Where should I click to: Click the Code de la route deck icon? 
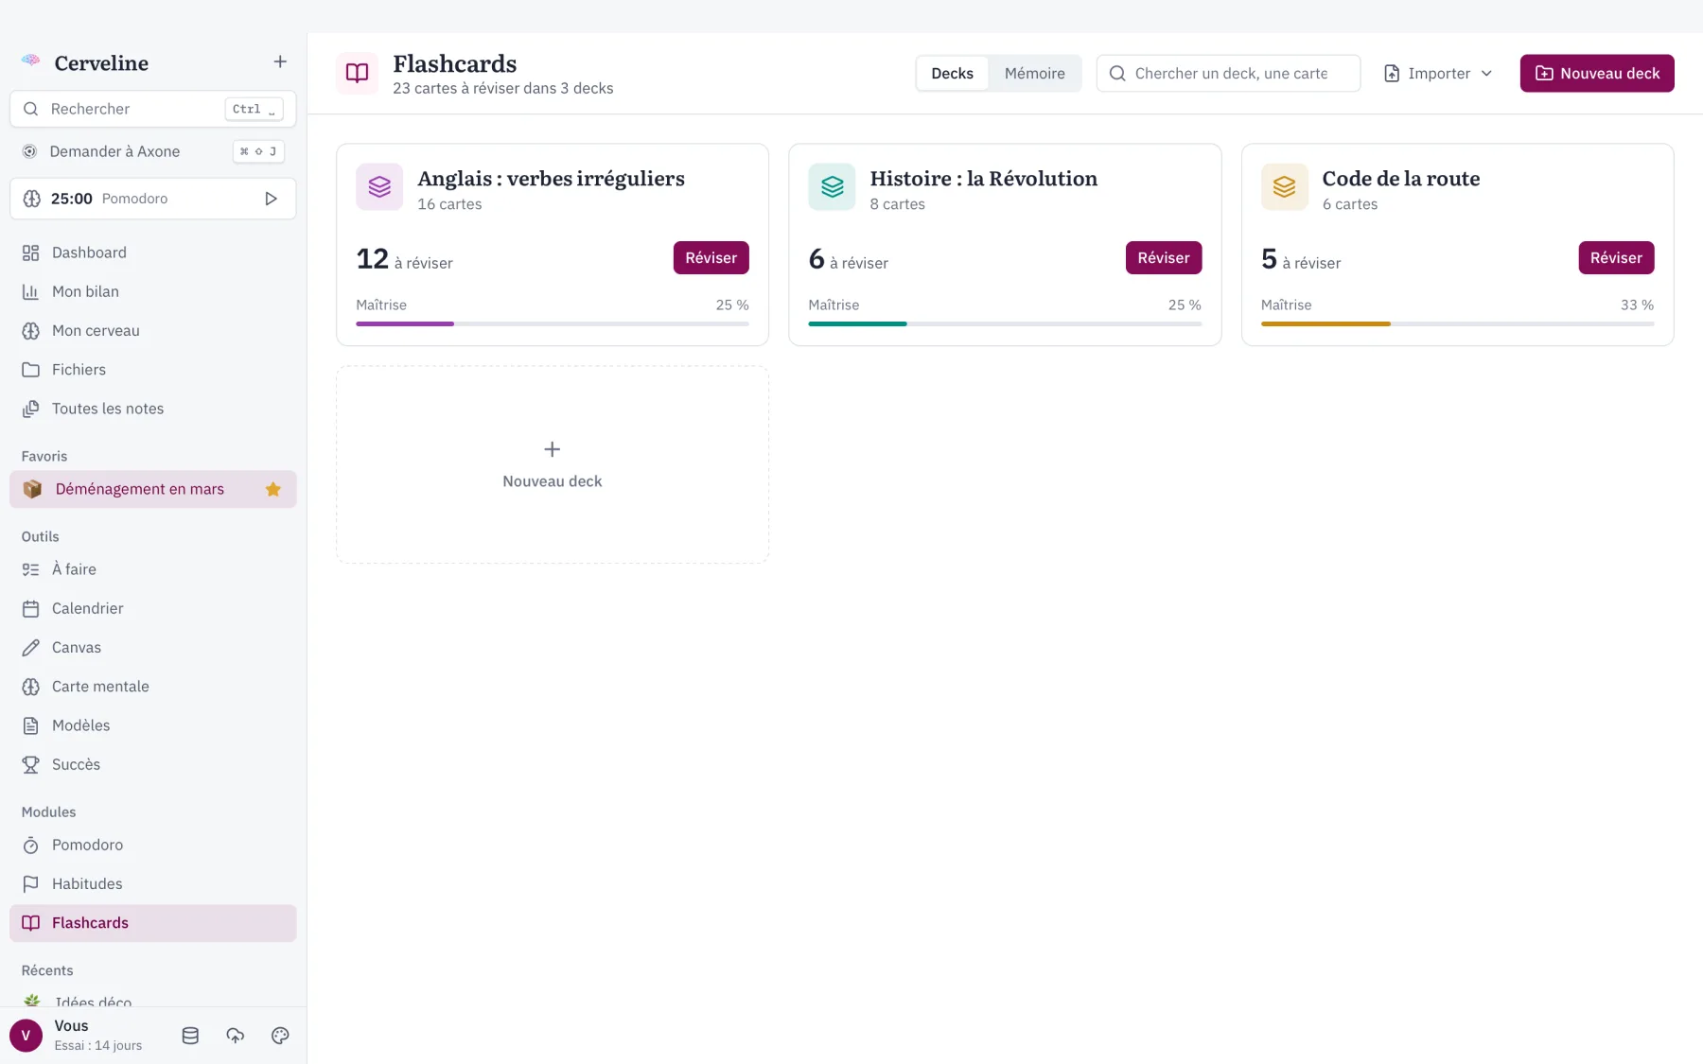point(1284,187)
